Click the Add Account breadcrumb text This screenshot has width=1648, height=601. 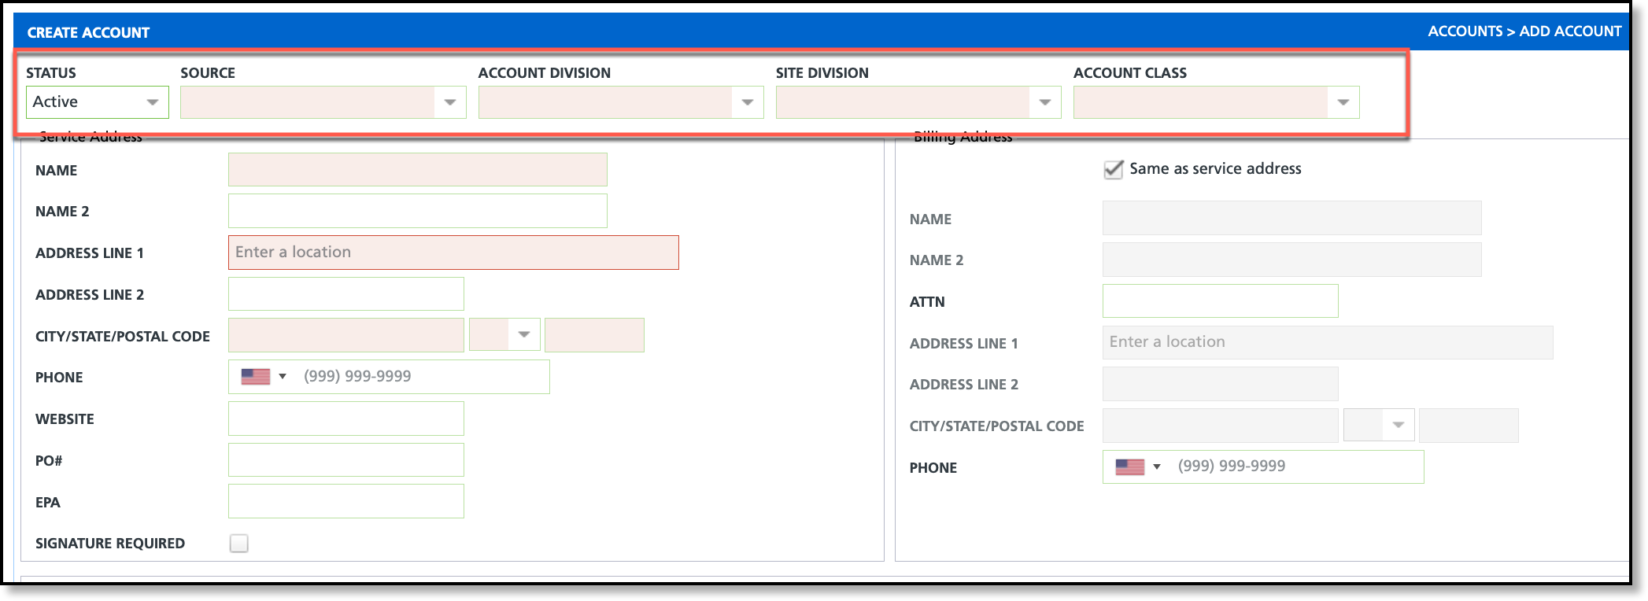(x=1570, y=31)
